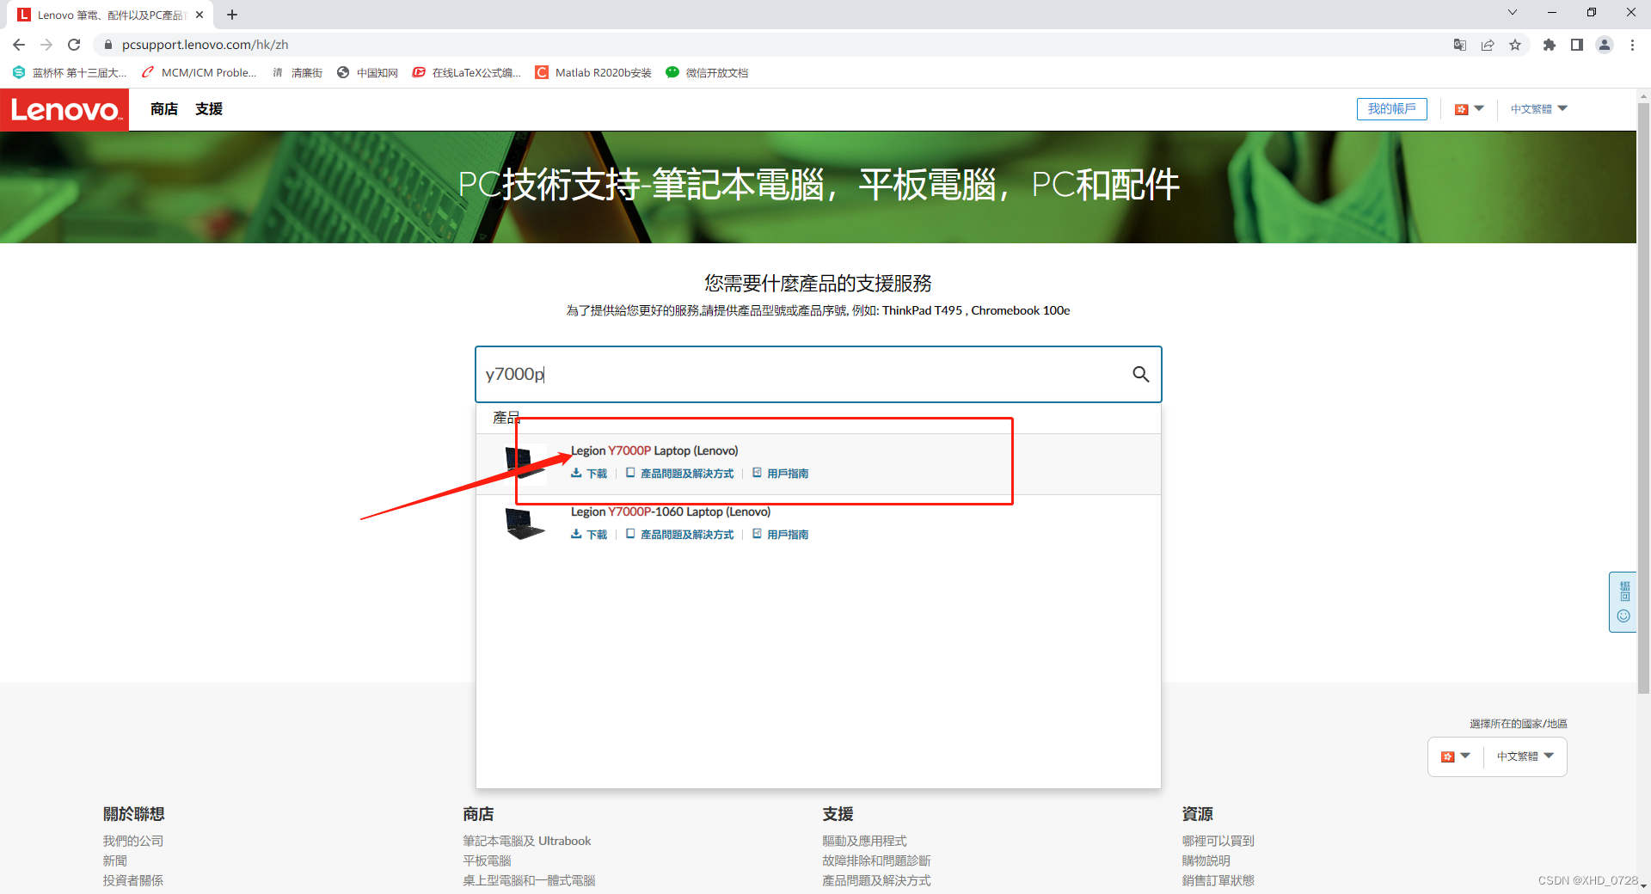This screenshot has width=1651, height=894.
Task: Open footer link 平板電腦
Action: (x=487, y=860)
